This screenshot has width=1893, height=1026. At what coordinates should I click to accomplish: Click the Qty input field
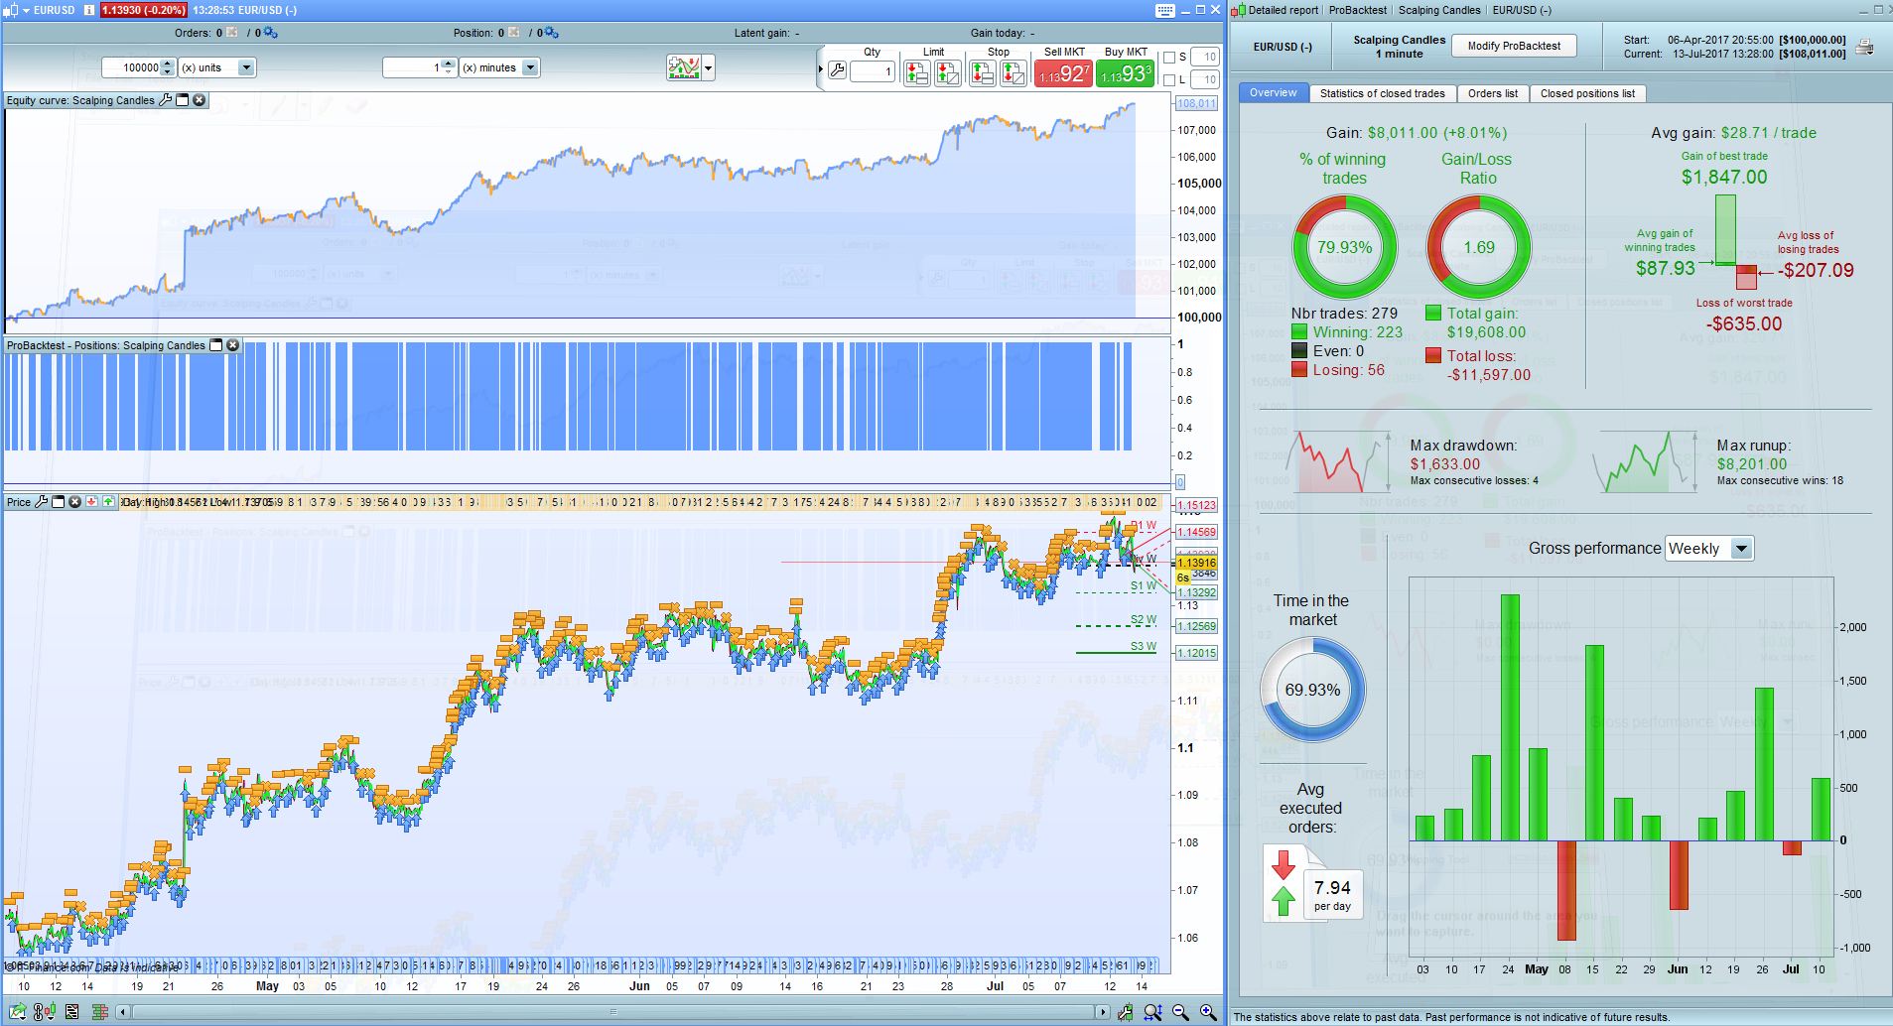click(x=873, y=71)
